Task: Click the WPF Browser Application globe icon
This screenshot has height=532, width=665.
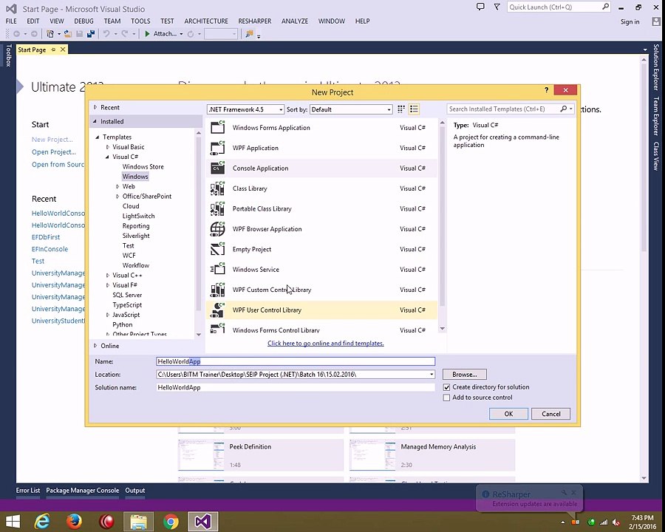Action: click(x=217, y=229)
